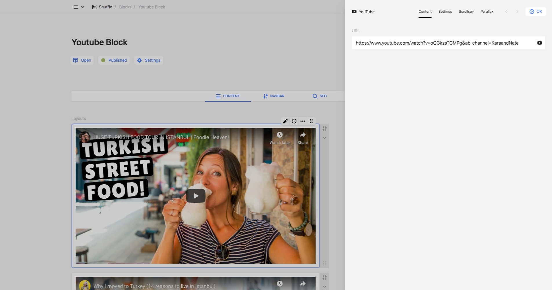Click the YouTube icon in URL field
The height and width of the screenshot is (290, 552).
(x=539, y=43)
